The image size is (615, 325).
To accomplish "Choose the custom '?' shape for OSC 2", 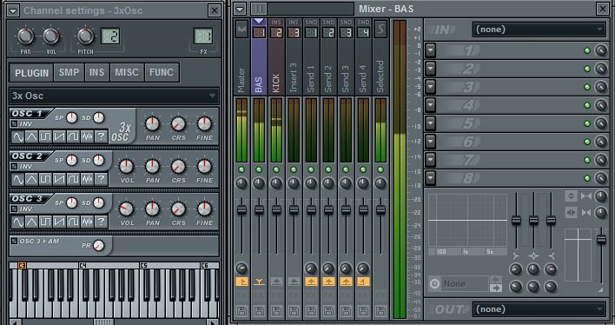I will pyautogui.click(x=101, y=179).
